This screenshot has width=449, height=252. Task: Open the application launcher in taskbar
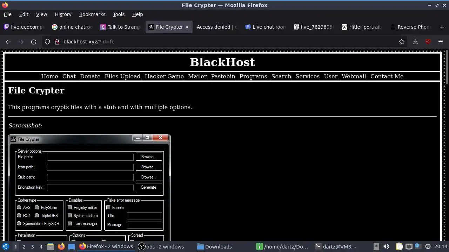5,246
